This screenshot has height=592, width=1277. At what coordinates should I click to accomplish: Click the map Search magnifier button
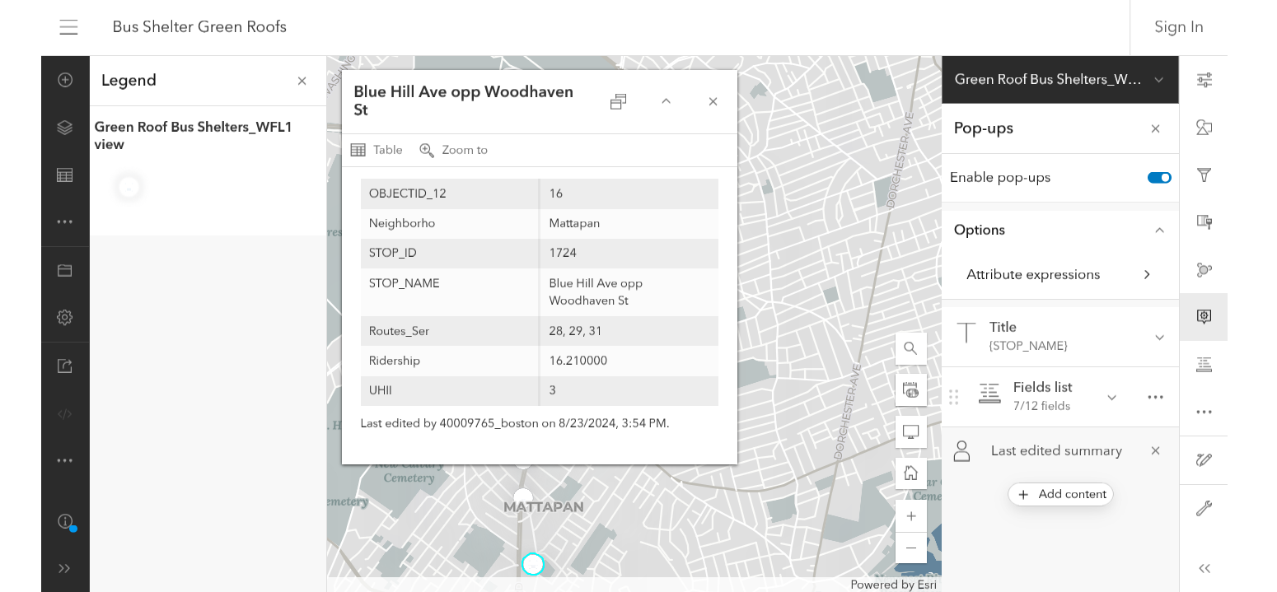pyautogui.click(x=910, y=348)
